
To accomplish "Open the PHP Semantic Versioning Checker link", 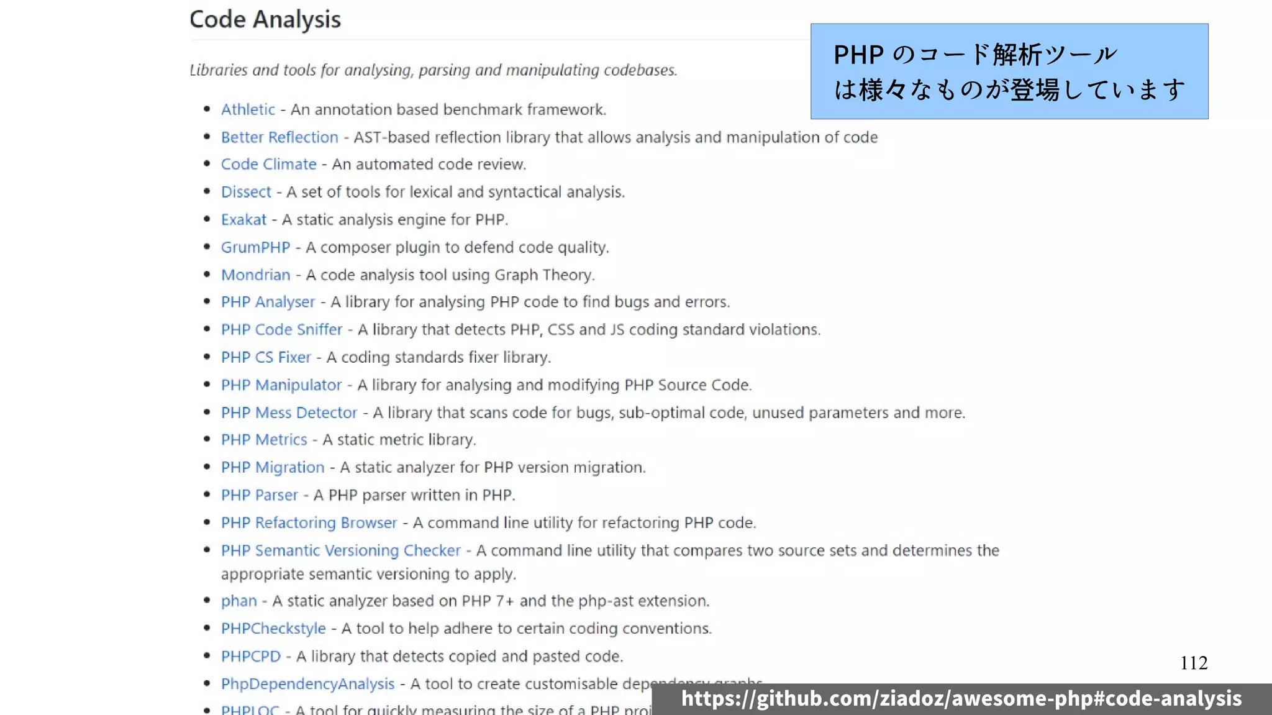I will coord(341,550).
